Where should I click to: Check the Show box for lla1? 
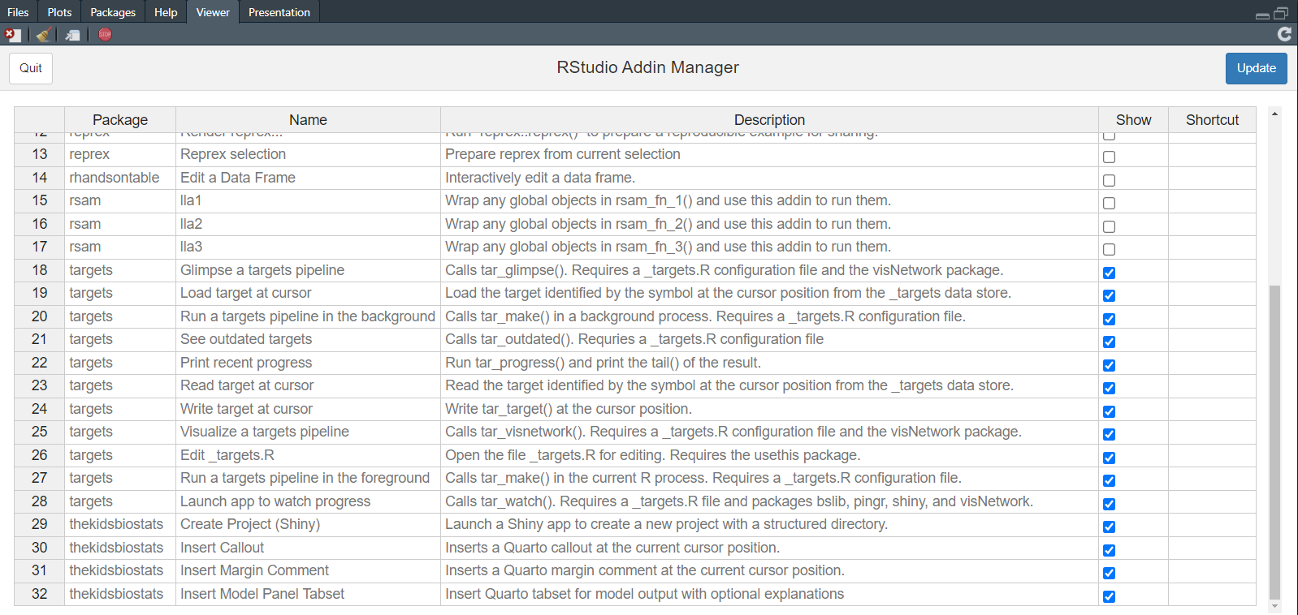click(1109, 203)
